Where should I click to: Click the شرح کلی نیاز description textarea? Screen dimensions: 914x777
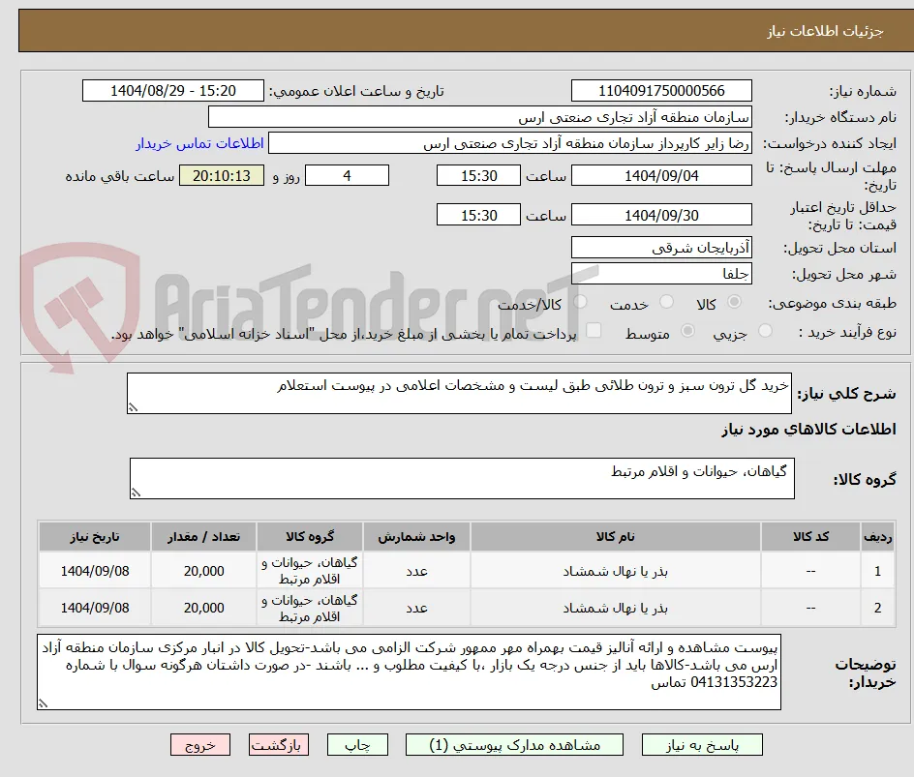459,393
